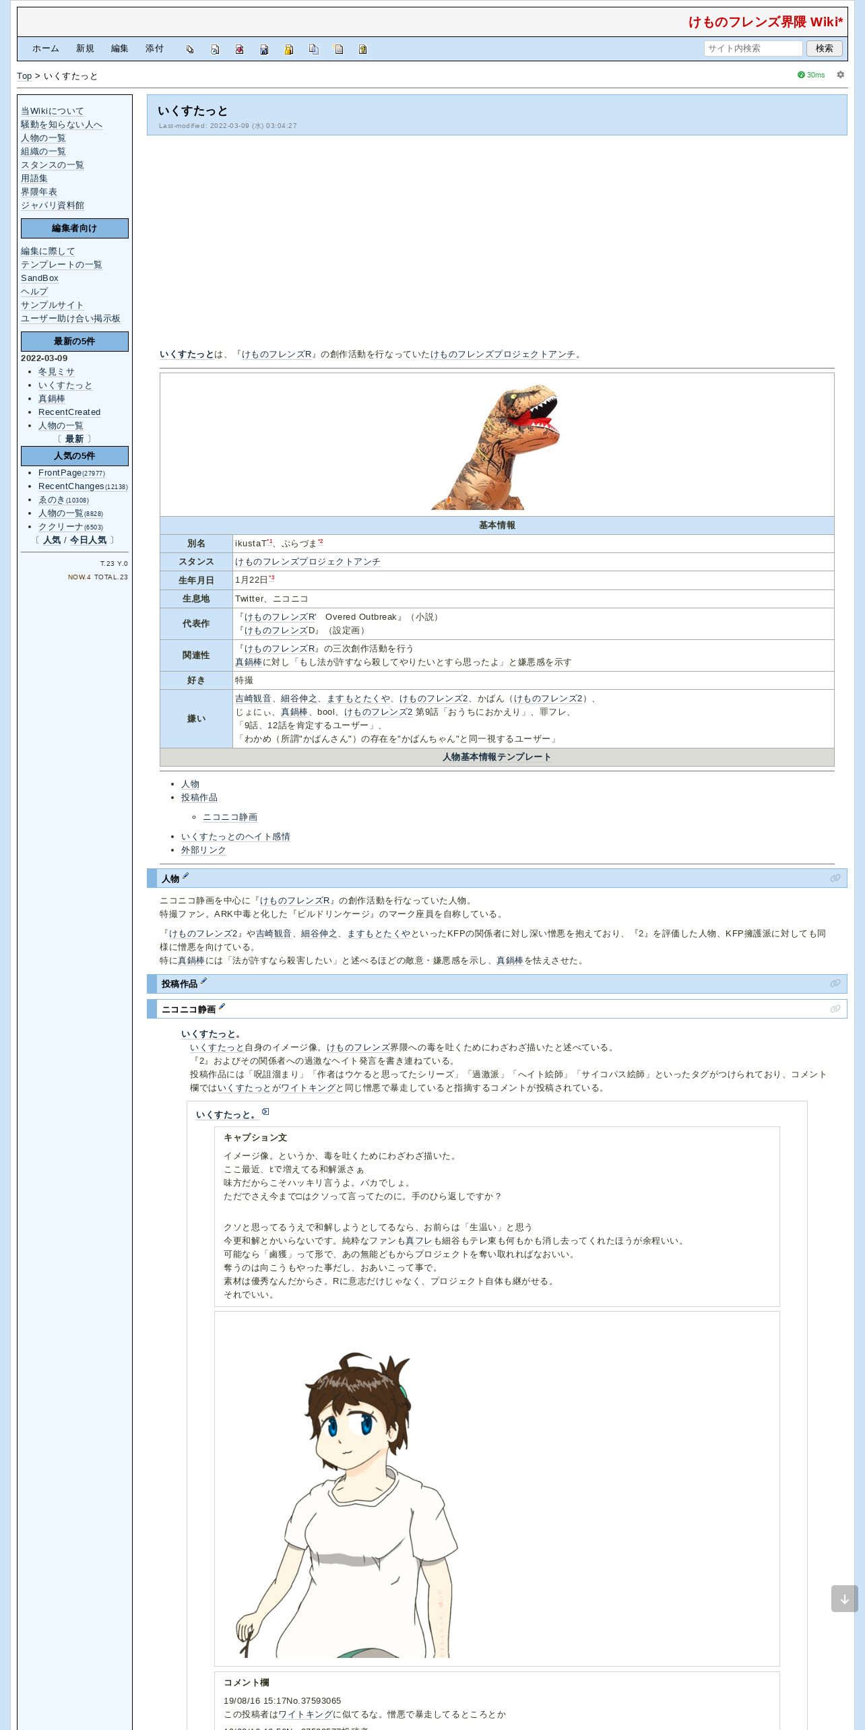Open ユーザー助け合い掲示板 in the sidebar
The height and width of the screenshot is (1730, 865).
coord(71,319)
